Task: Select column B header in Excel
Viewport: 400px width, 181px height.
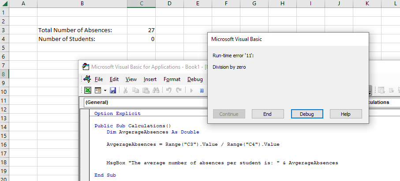Action: click(82, 4)
